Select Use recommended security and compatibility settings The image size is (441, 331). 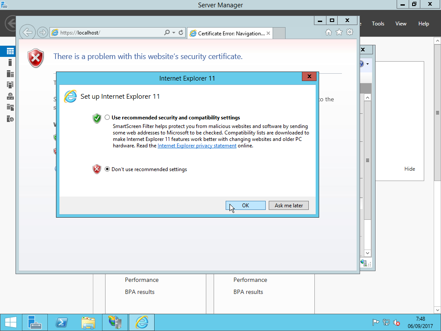point(107,117)
